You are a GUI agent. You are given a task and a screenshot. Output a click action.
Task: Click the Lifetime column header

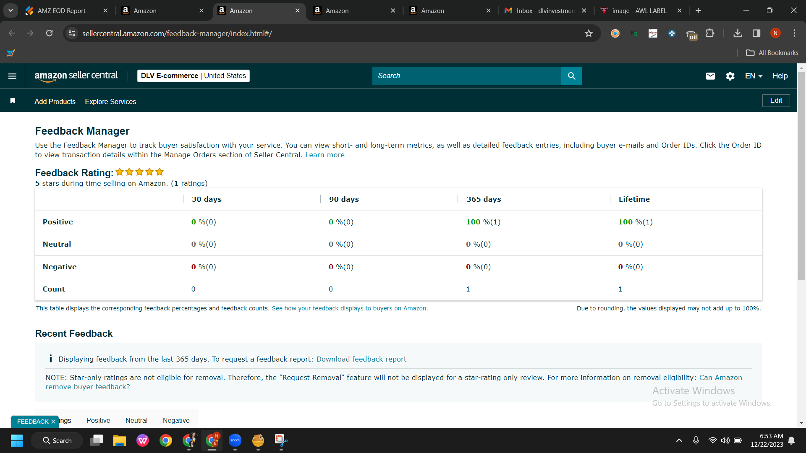click(634, 199)
